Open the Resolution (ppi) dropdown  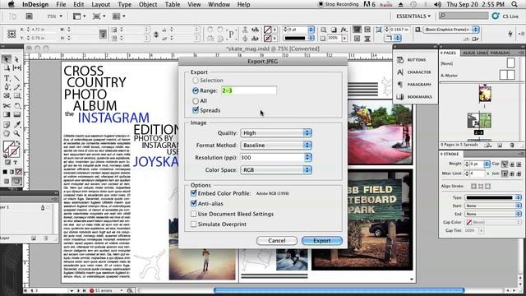coord(307,157)
